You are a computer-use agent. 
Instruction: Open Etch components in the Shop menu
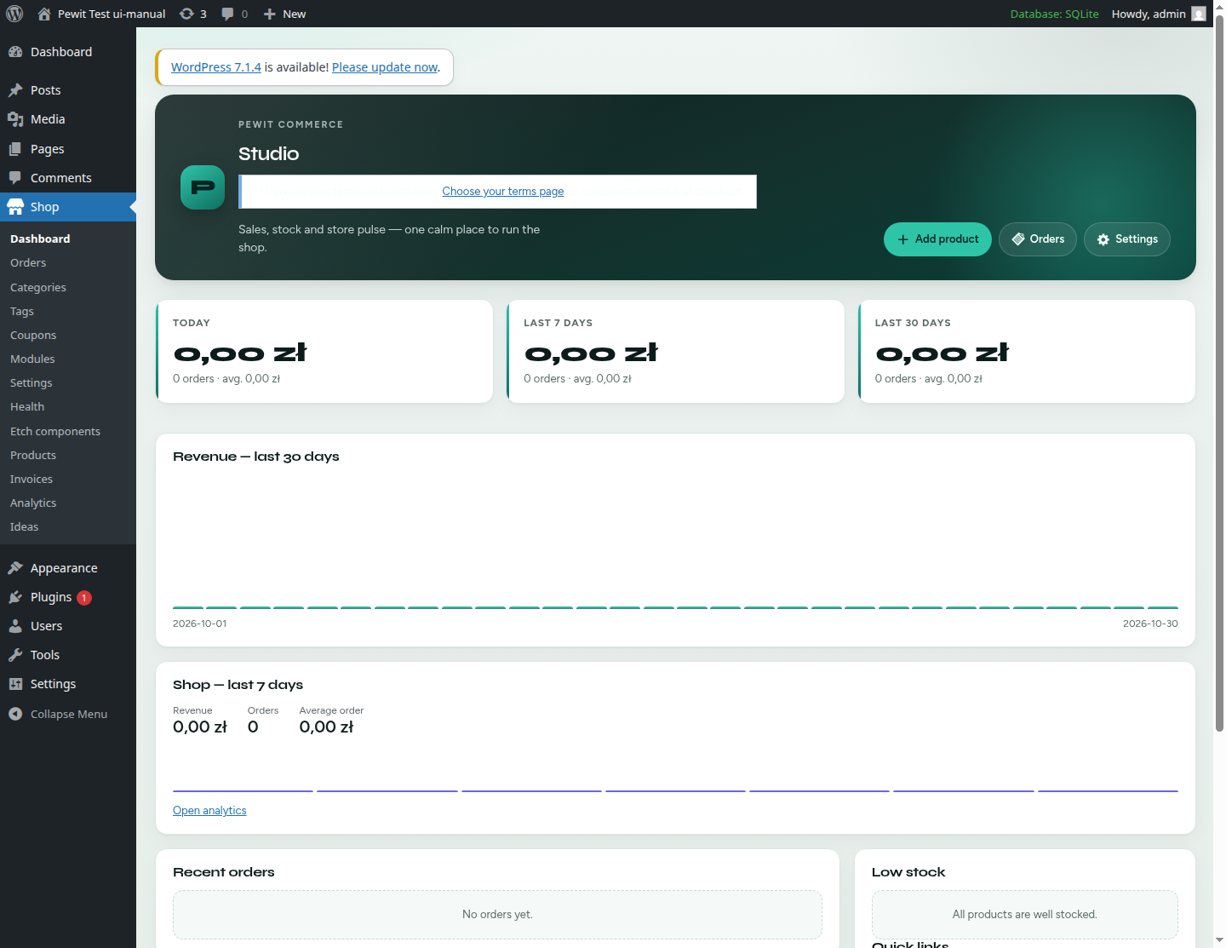click(55, 432)
